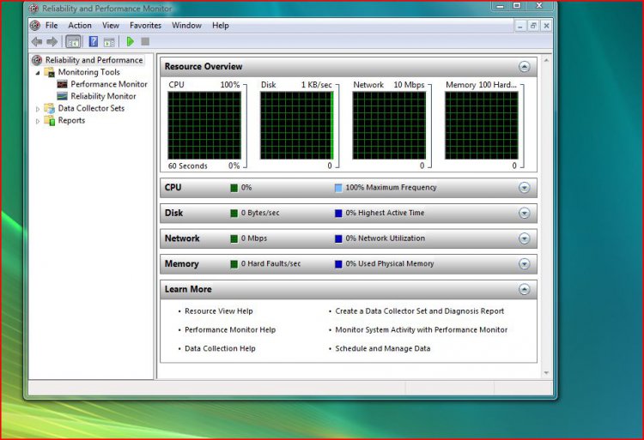Expand the Reports tree node
Viewport: 644px width, 440px height.
[x=38, y=121]
